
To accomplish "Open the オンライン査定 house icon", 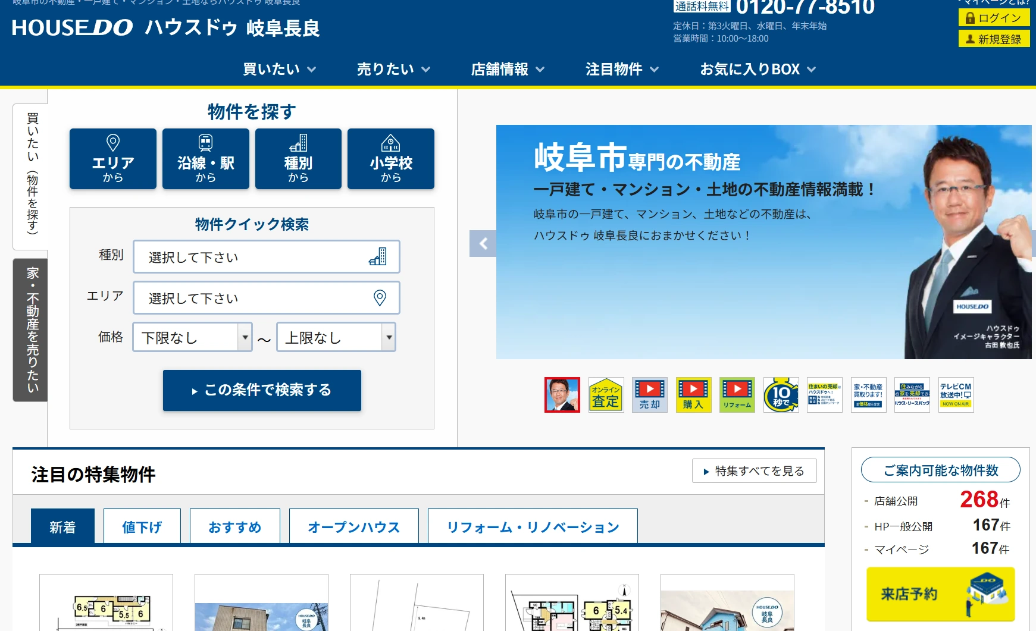I will [x=606, y=395].
